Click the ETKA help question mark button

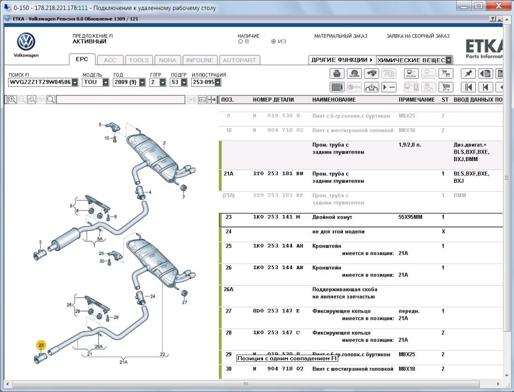[x=493, y=19]
